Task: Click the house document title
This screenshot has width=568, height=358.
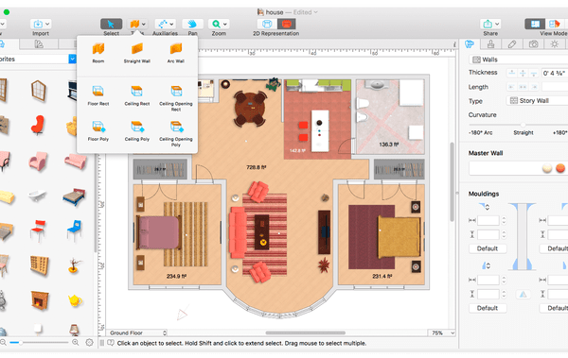Action: tap(275, 12)
